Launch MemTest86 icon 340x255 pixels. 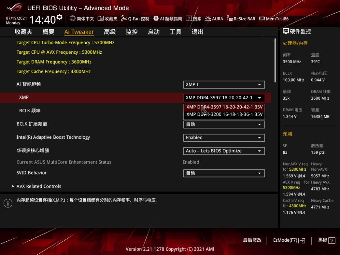(x=262, y=19)
